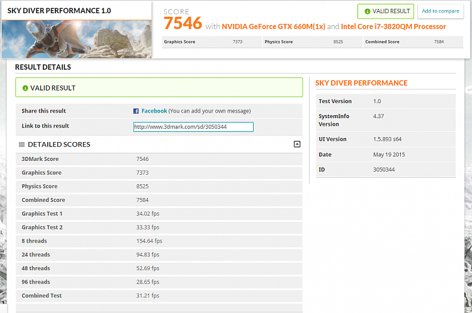Viewport: 472px width, 313px height.
Task: Click the Detailed Scores list icon
Action: point(21,145)
